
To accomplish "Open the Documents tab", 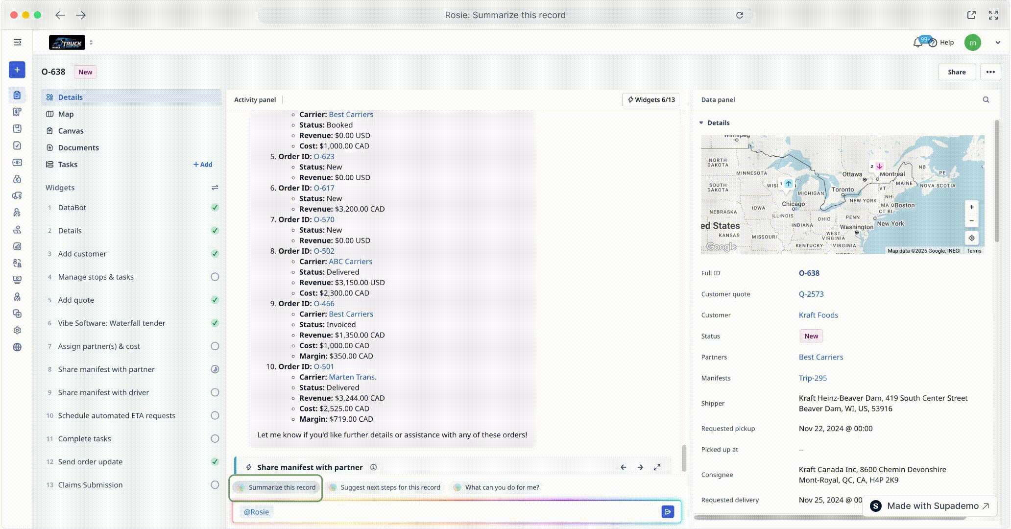I will click(78, 148).
